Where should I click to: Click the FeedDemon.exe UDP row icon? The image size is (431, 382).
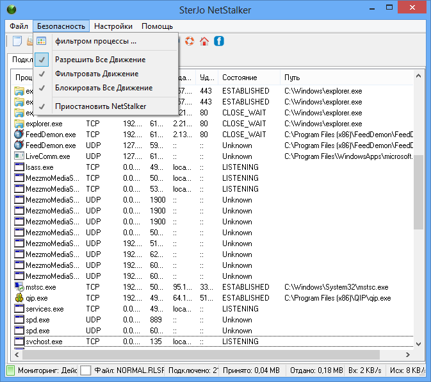[19, 145]
